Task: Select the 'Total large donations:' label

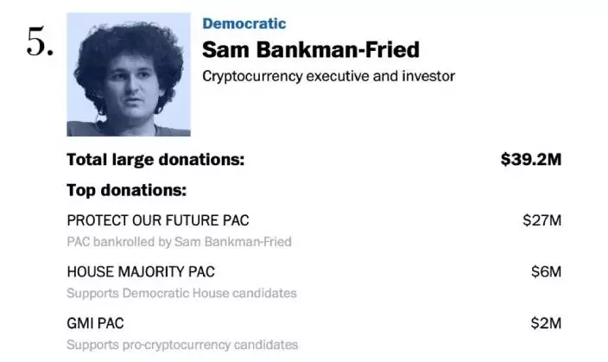Action: pos(155,160)
